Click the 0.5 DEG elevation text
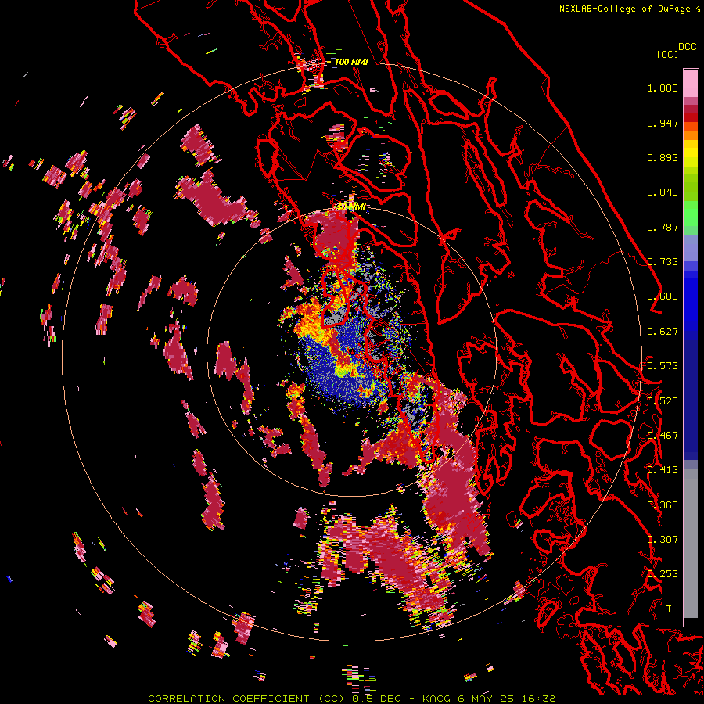The width and height of the screenshot is (704, 704). (x=377, y=699)
